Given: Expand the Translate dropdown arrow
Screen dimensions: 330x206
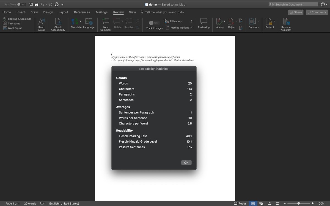Looking at the screenshot, I should [x=80, y=21].
